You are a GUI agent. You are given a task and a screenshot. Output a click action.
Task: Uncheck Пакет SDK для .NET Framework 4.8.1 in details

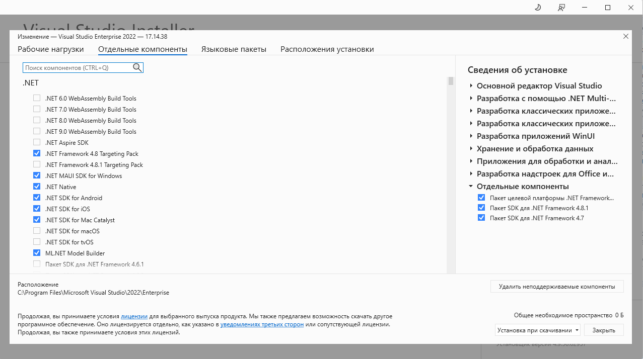[x=481, y=208]
